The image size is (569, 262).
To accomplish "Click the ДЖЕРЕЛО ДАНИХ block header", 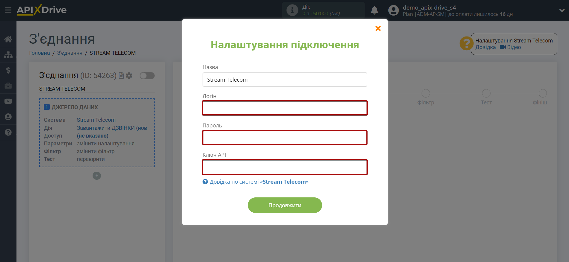I will (x=71, y=107).
